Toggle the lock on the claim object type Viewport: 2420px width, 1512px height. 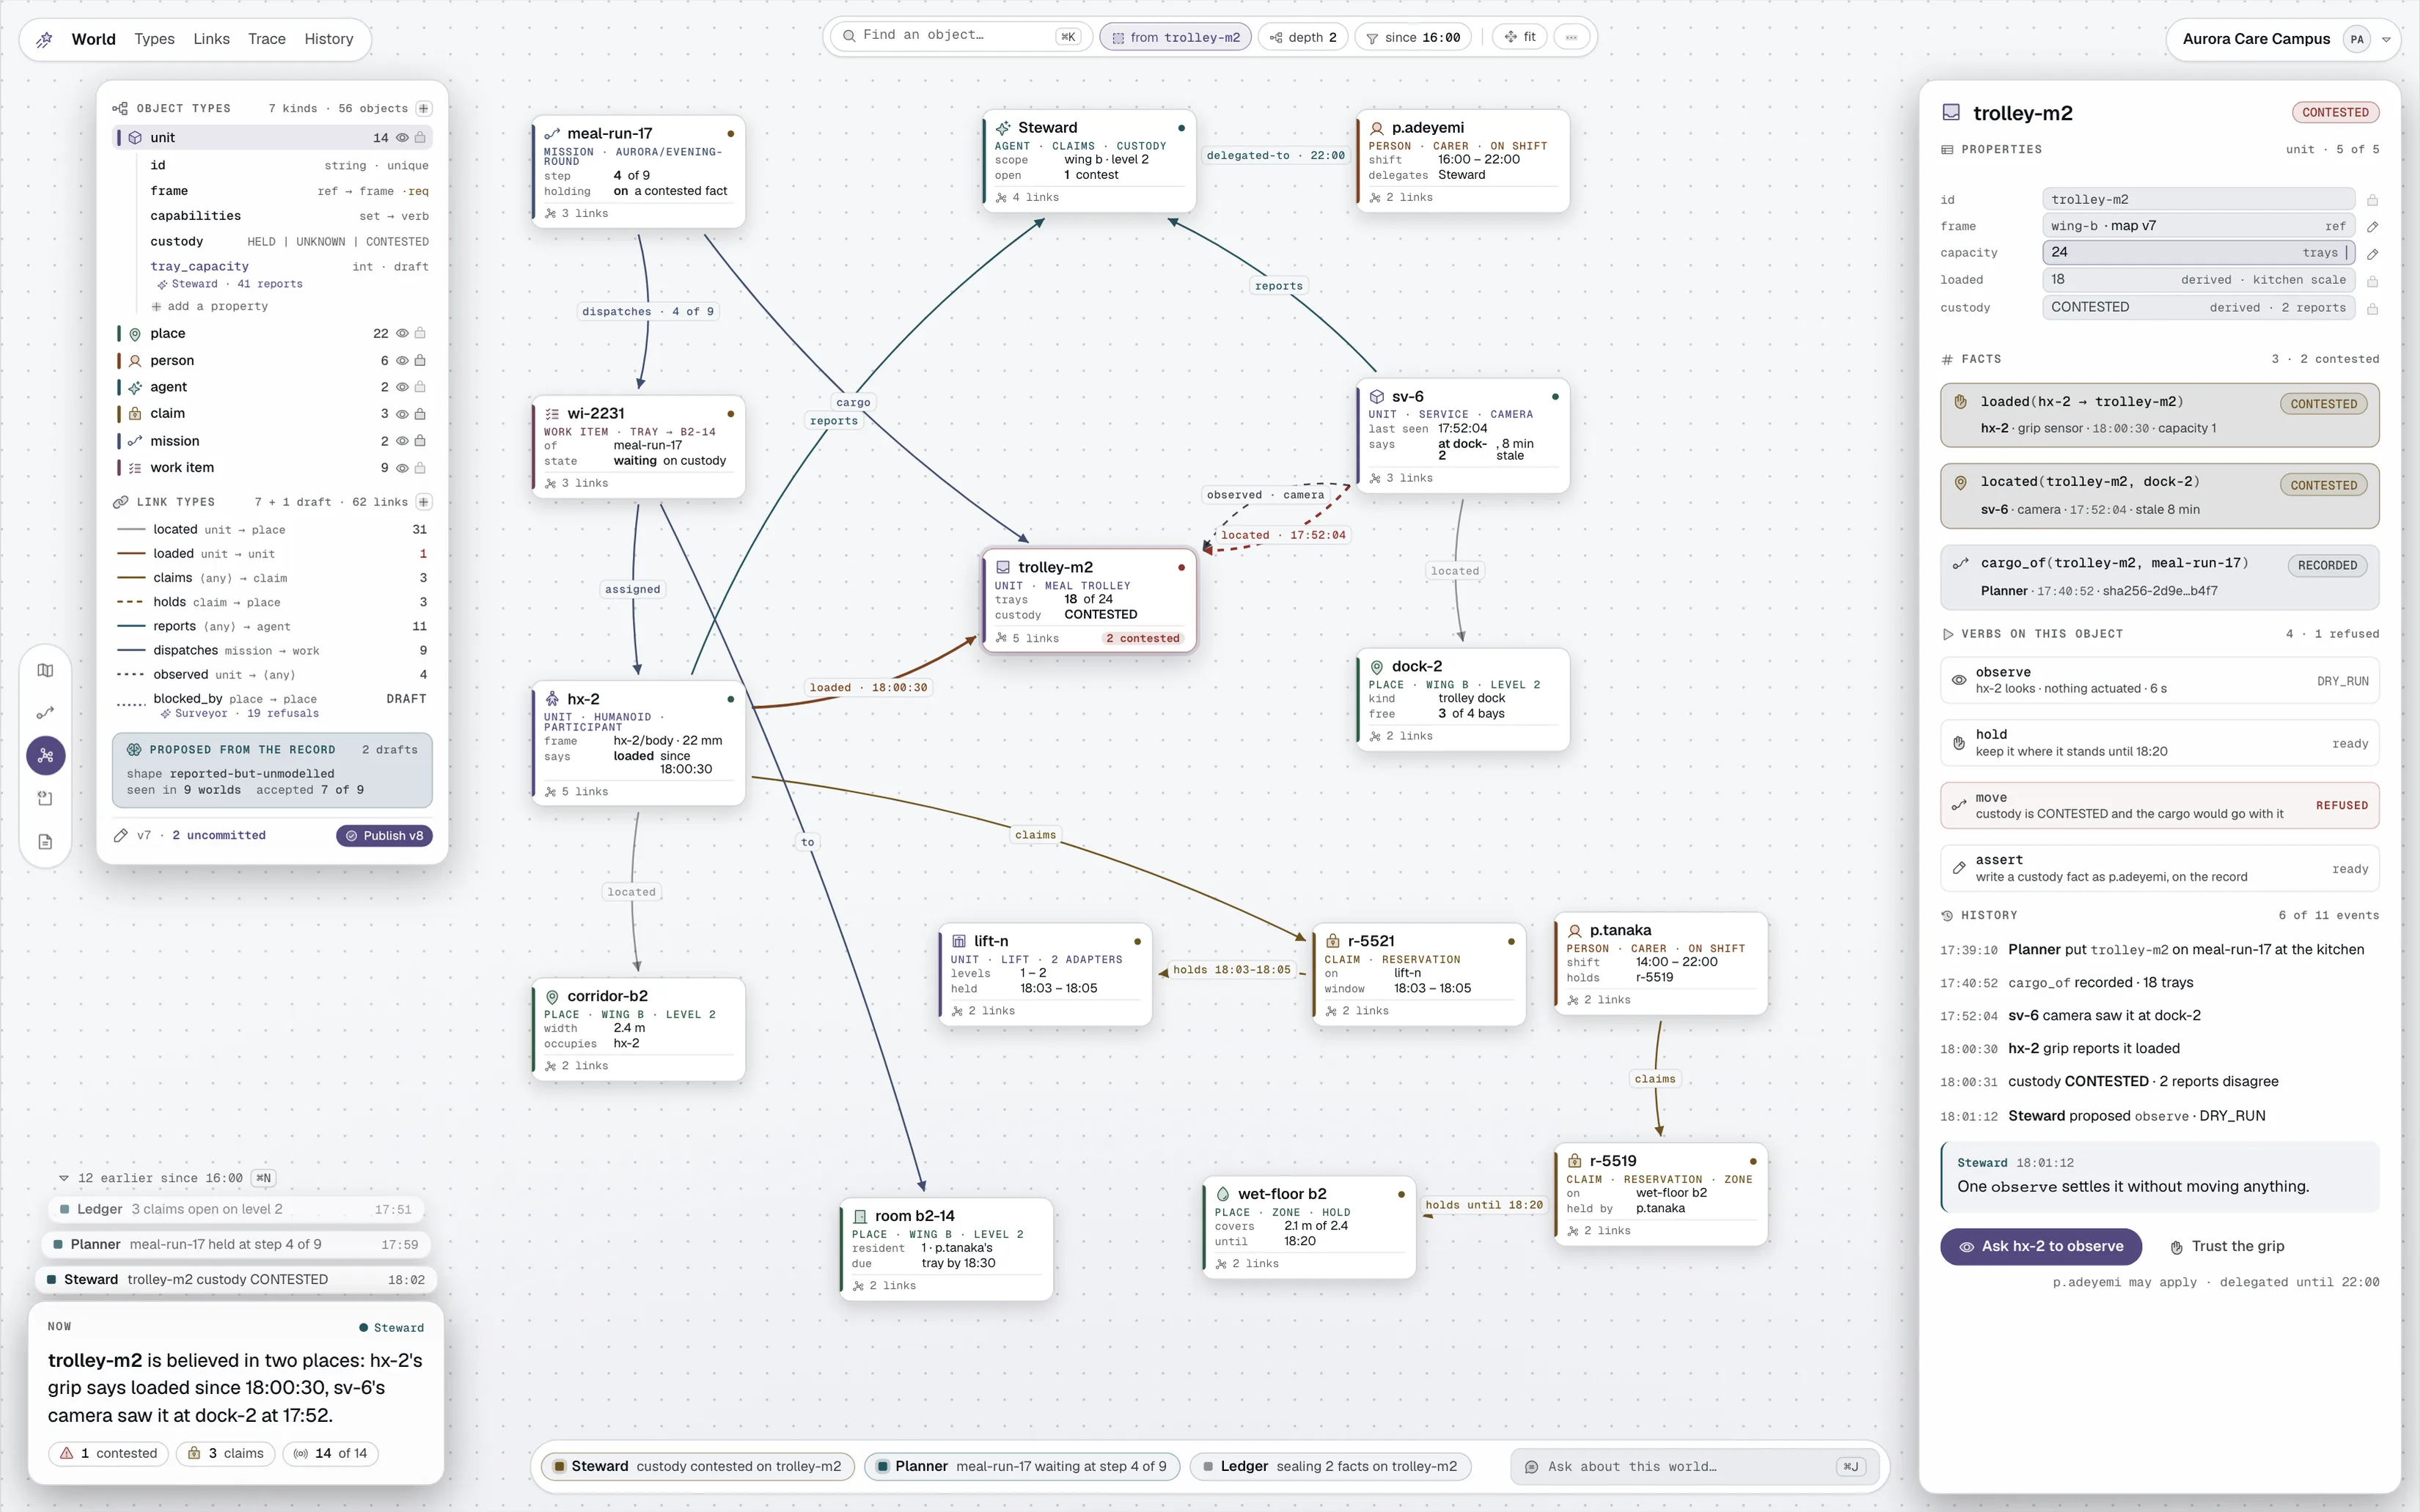click(x=420, y=414)
